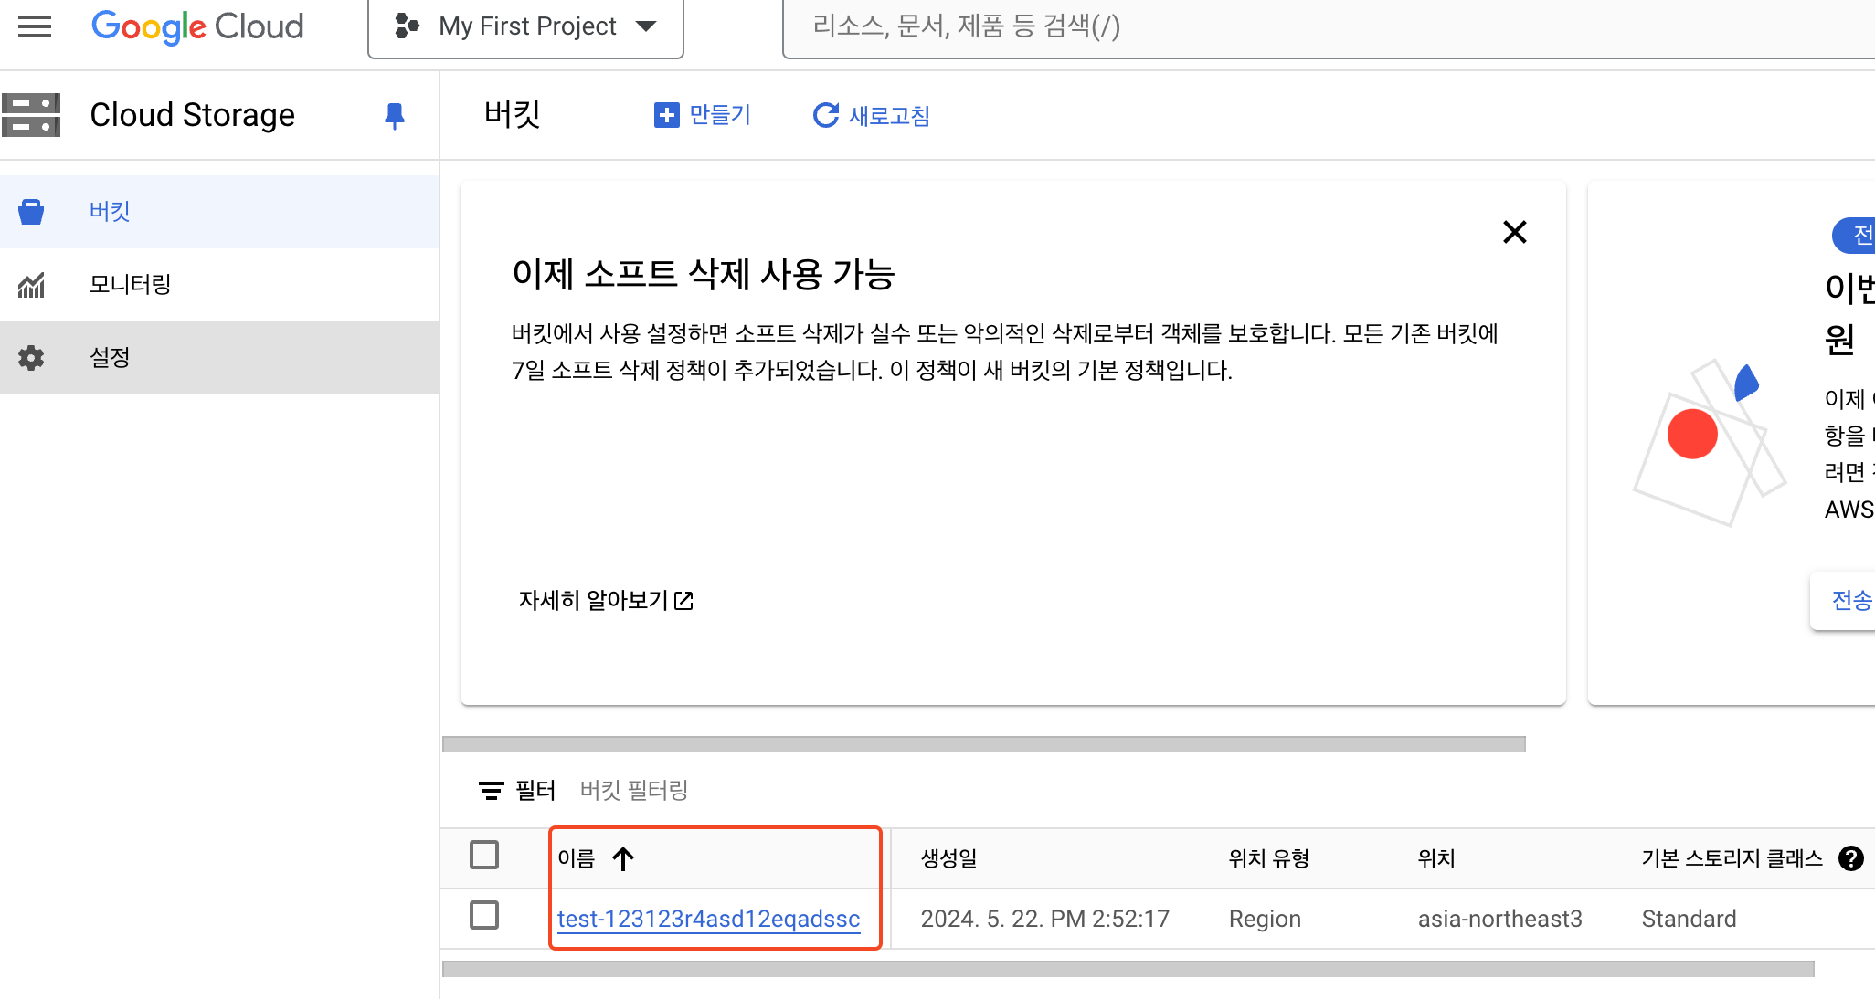1875x999 pixels.
Task: Toggle the select-all buckets header checkbox
Action: point(484,856)
